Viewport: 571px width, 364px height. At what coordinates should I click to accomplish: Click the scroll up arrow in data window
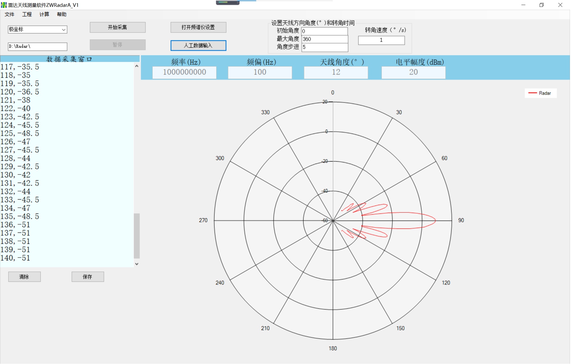pyautogui.click(x=137, y=66)
